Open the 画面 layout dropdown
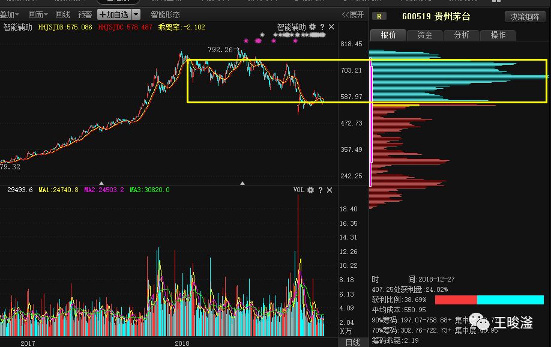This screenshot has width=551, height=347. tap(38, 15)
